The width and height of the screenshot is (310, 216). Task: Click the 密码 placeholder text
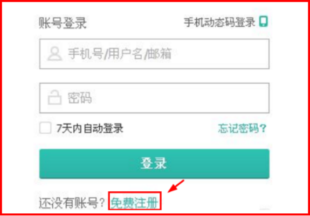tap(80, 98)
